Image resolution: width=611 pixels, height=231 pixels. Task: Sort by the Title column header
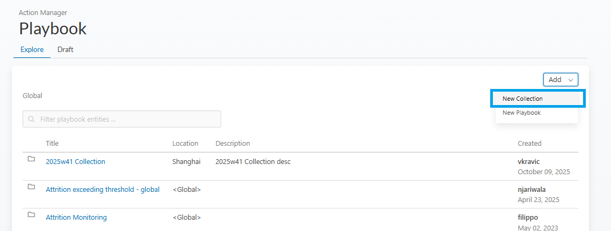click(x=52, y=144)
